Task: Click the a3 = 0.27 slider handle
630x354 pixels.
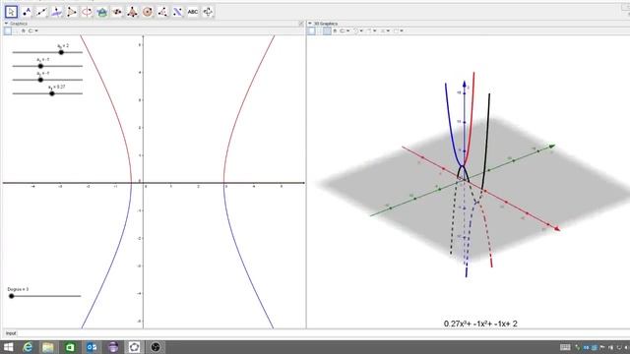Action: pyautogui.click(x=52, y=93)
